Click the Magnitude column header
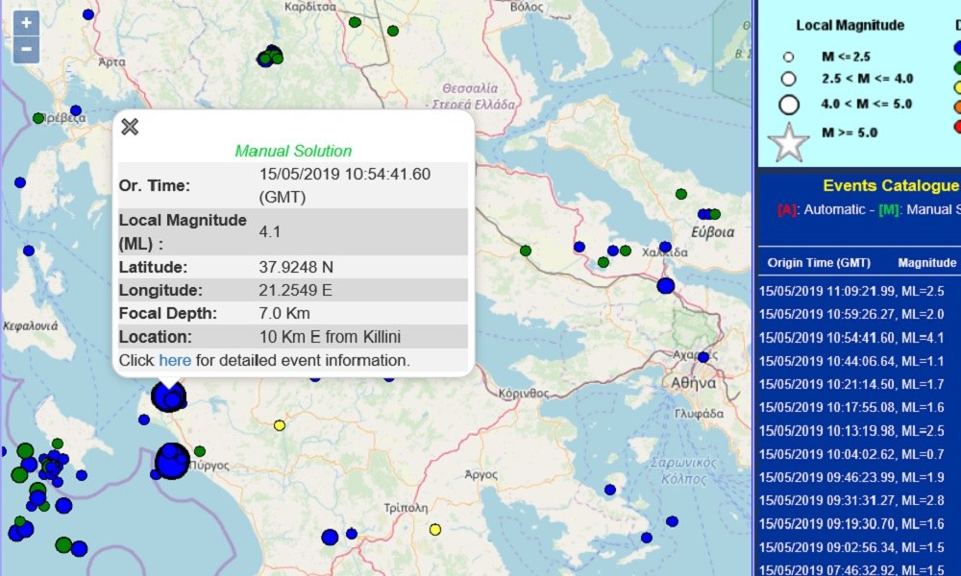Screen dimensions: 961x576 (927, 262)
